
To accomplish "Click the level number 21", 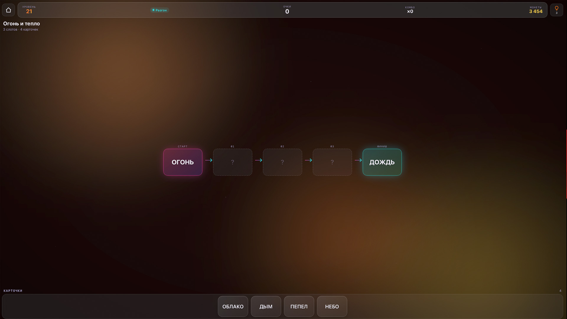I will (29, 12).
